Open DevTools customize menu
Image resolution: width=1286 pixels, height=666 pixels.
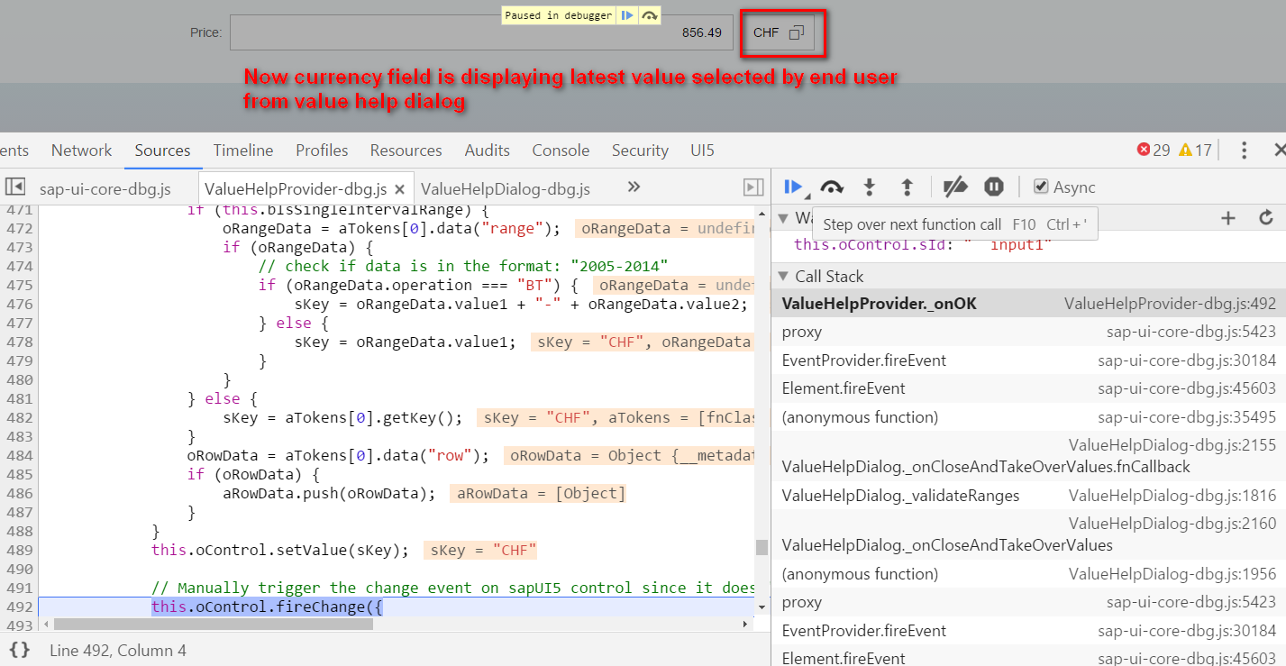pyautogui.click(x=1244, y=151)
